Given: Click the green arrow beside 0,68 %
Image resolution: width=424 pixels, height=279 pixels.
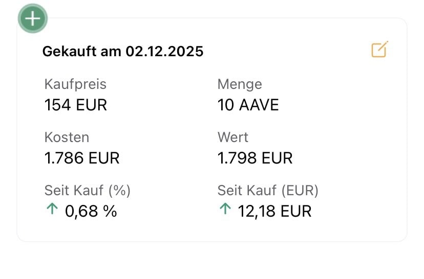Looking at the screenshot, I should 51,210.
